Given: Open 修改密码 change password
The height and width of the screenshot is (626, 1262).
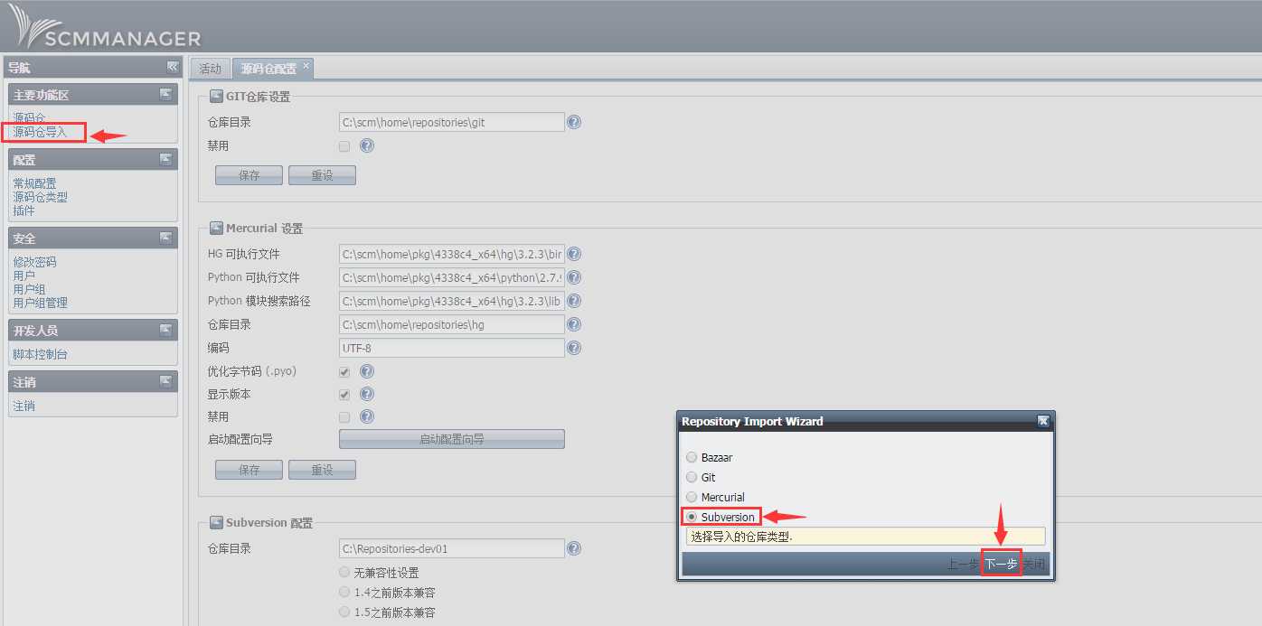Looking at the screenshot, I should (34, 262).
